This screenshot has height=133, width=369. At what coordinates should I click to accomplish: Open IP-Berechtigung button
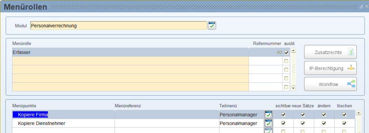click(330, 68)
